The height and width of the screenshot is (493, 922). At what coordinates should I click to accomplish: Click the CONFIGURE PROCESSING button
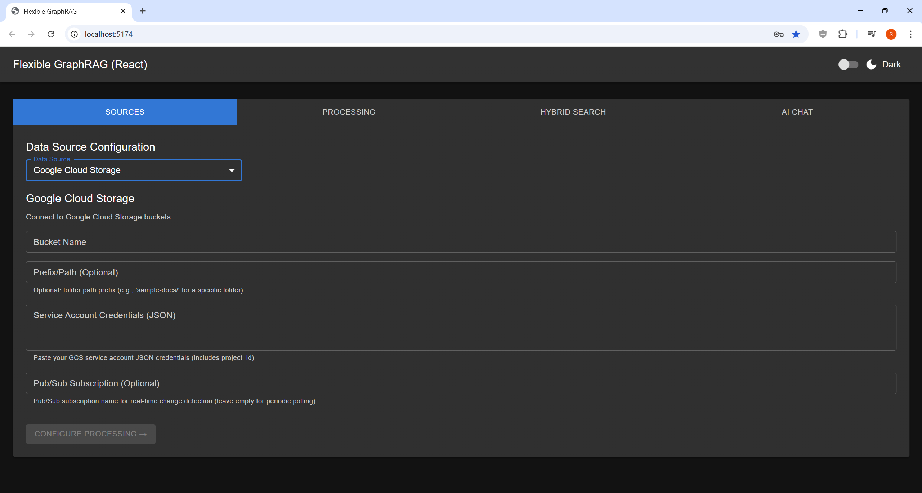(90, 434)
